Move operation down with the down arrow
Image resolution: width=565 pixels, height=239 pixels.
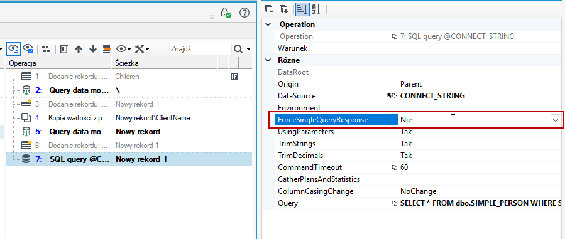tap(93, 49)
